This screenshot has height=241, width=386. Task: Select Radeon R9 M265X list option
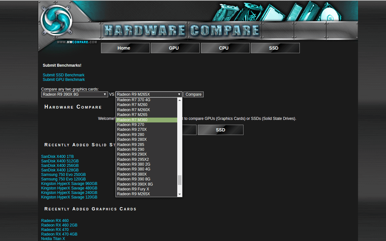click(146, 194)
